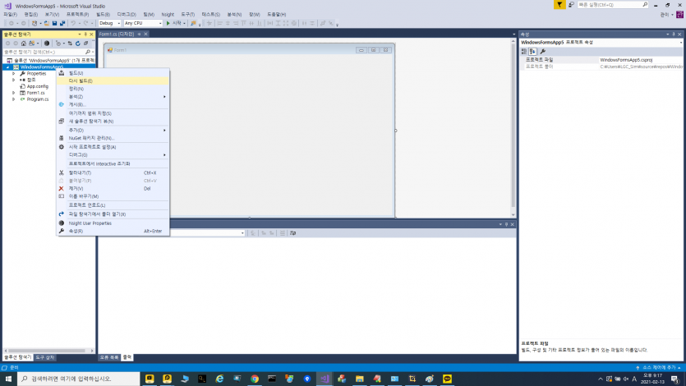
Task: Click the Open File folder toolbar icon
Action: coord(46,23)
